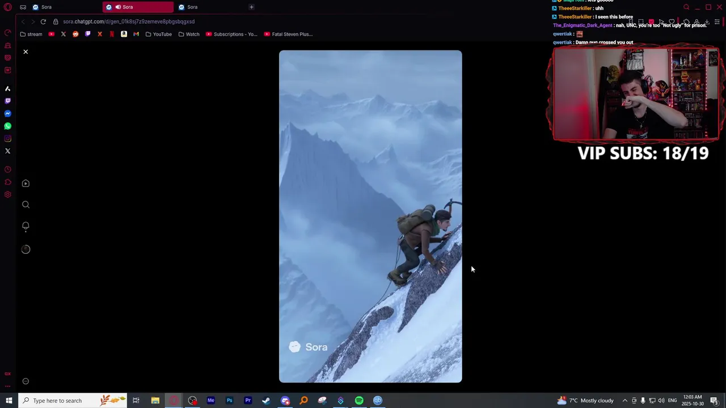View site info lock icon
This screenshot has width=726, height=408.
pos(56,22)
